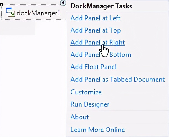Click gray component tray area below dockManager1
The image size is (169, 137).
click(x=17, y=28)
